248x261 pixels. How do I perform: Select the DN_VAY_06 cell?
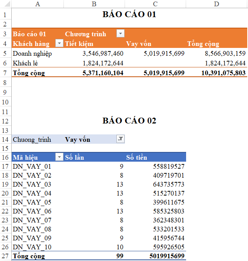[x=32, y=212]
